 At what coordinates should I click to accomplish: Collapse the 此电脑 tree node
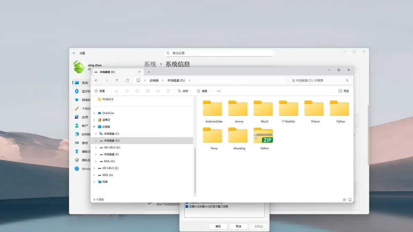[94, 127]
